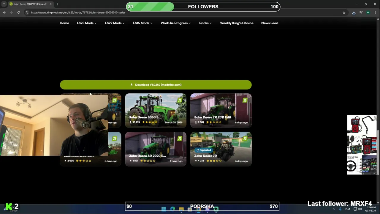Open site information icon beside URL

click(27, 12)
